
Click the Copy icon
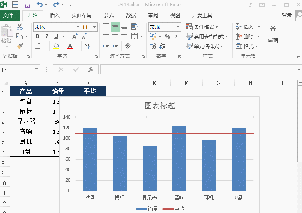click(x=19, y=36)
